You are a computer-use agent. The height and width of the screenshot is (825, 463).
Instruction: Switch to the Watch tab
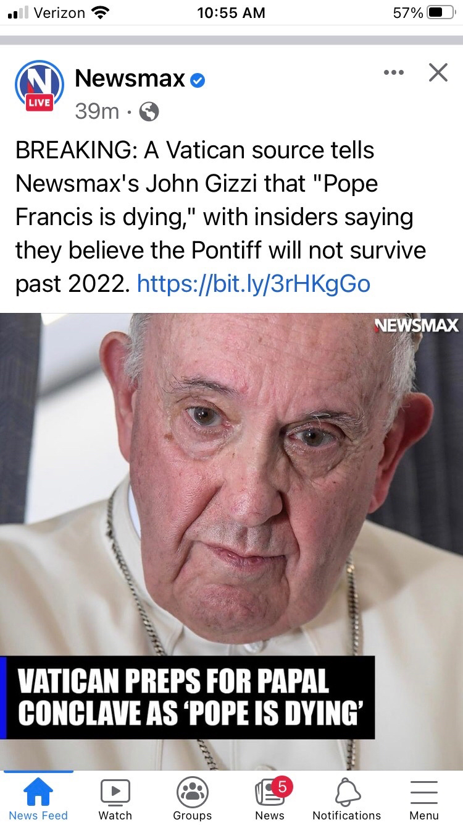click(x=115, y=799)
